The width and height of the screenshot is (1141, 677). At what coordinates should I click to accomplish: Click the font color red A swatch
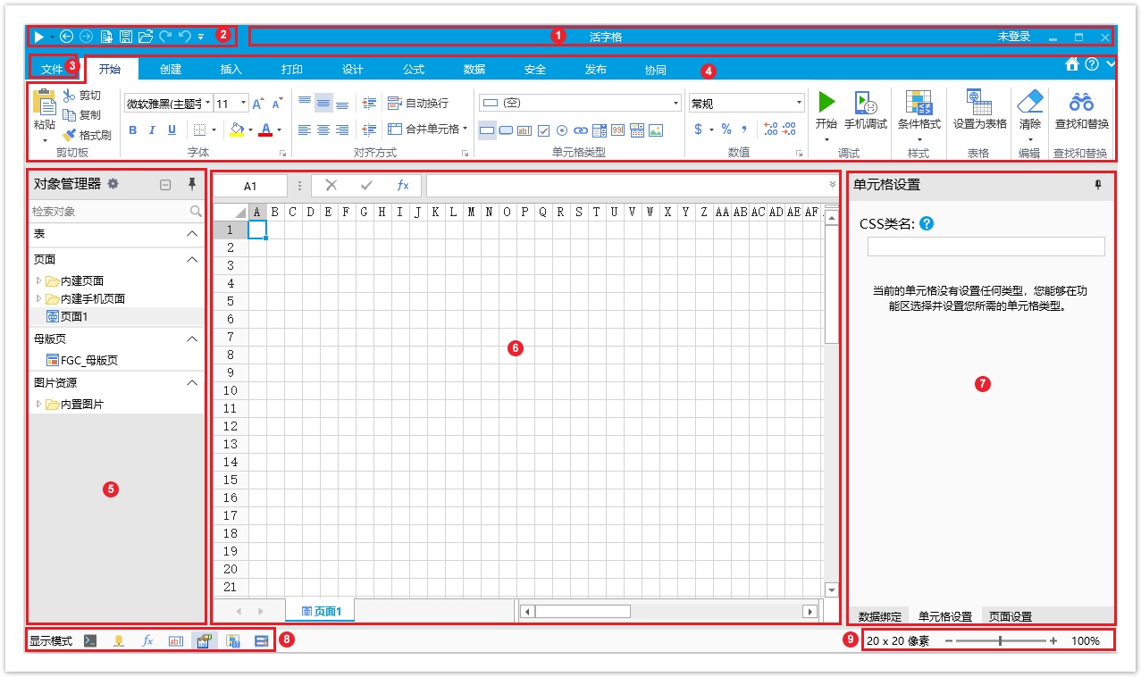tap(264, 130)
